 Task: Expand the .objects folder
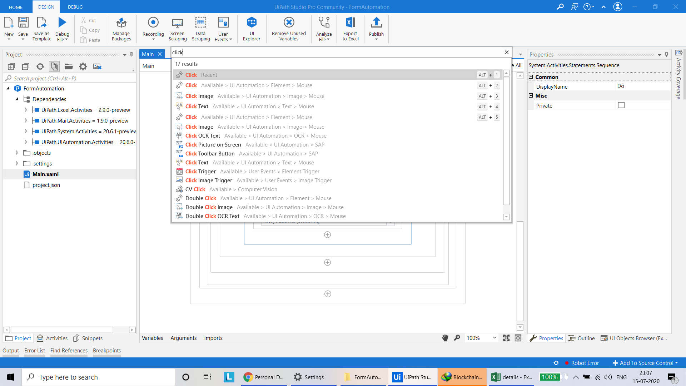(17, 153)
